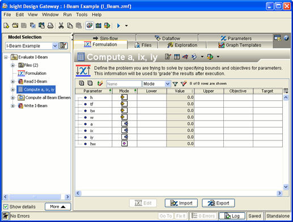Screen dimensions: 293x222
Task: Open the Window menu
Action: click(50, 15)
